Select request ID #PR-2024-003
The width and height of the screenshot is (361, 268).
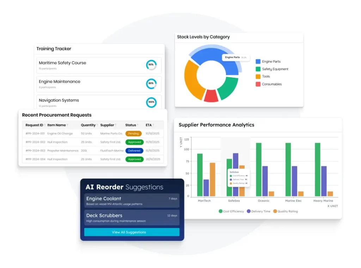point(35,151)
